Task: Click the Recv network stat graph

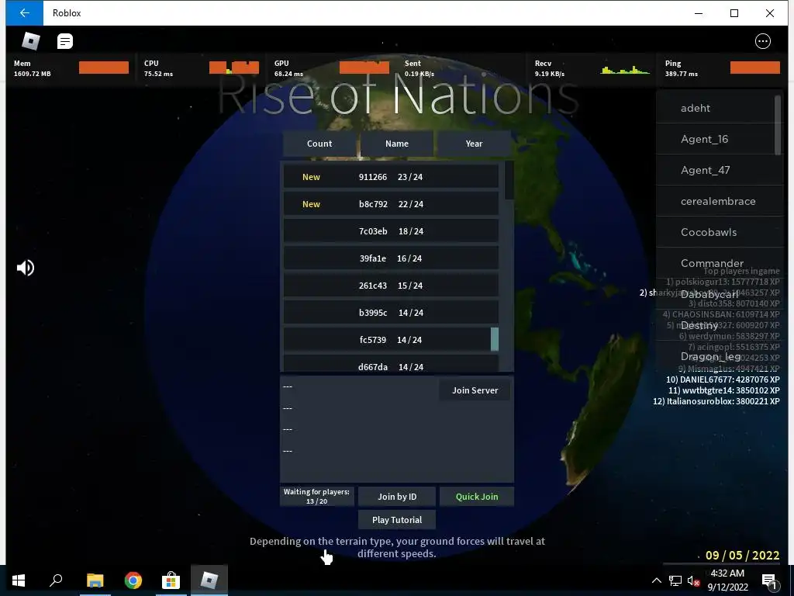Action: (x=625, y=69)
